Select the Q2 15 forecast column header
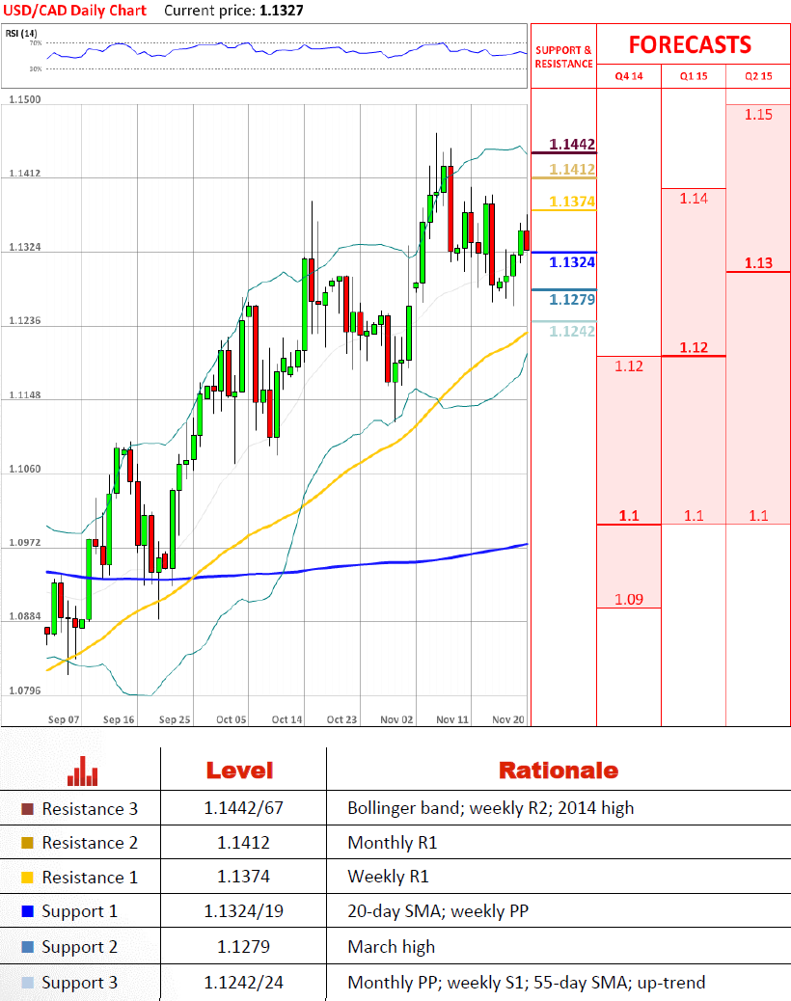The width and height of the screenshot is (791, 1001). (758, 76)
